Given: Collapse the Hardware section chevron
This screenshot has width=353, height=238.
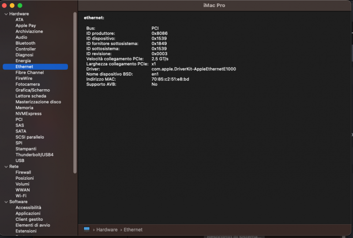Looking at the screenshot, I should coord(6,14).
